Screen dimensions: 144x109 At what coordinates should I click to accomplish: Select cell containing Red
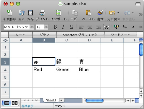44,69
